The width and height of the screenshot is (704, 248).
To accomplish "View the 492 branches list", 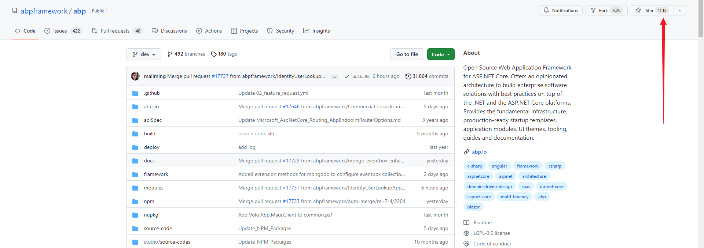I will point(186,54).
